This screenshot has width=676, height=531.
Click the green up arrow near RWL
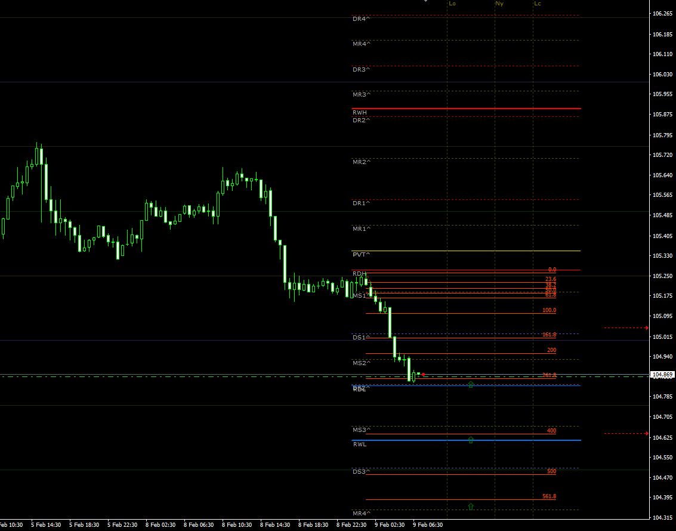tap(470, 440)
